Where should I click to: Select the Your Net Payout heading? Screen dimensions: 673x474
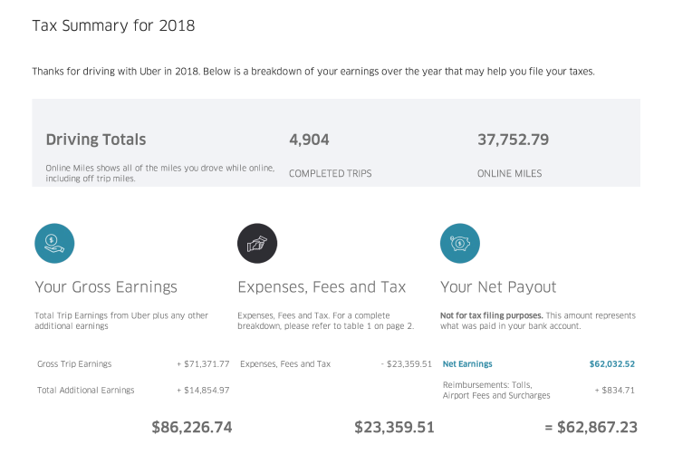[x=498, y=286]
